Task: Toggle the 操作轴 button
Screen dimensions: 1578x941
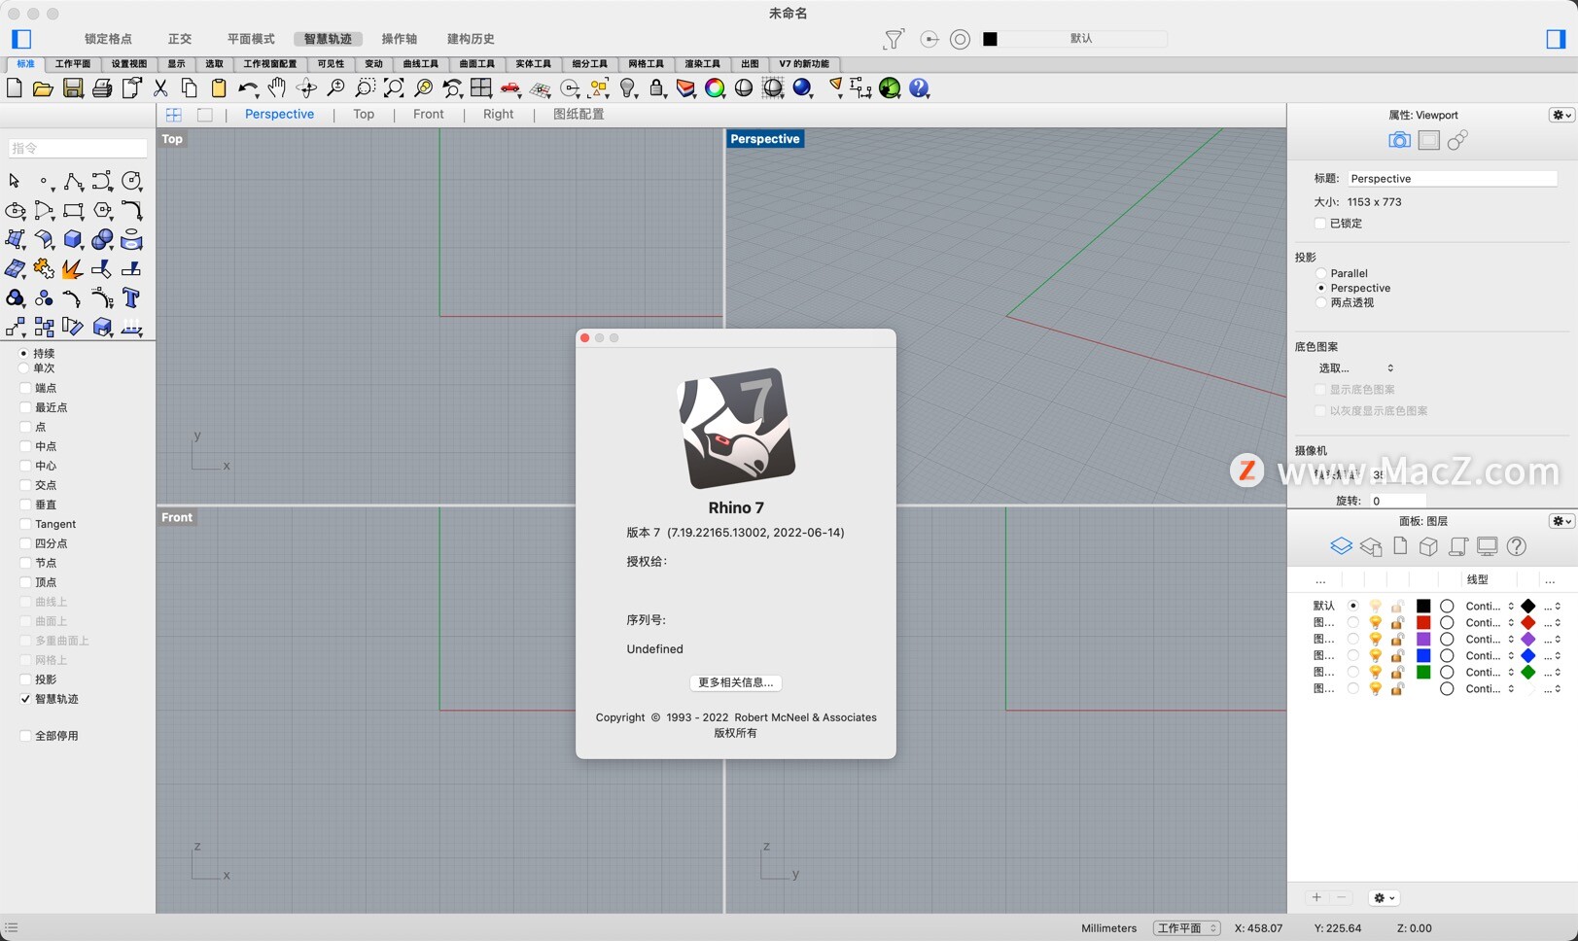Action: coord(400,39)
